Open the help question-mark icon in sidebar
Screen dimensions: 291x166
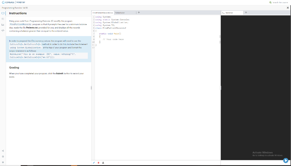(3, 157)
